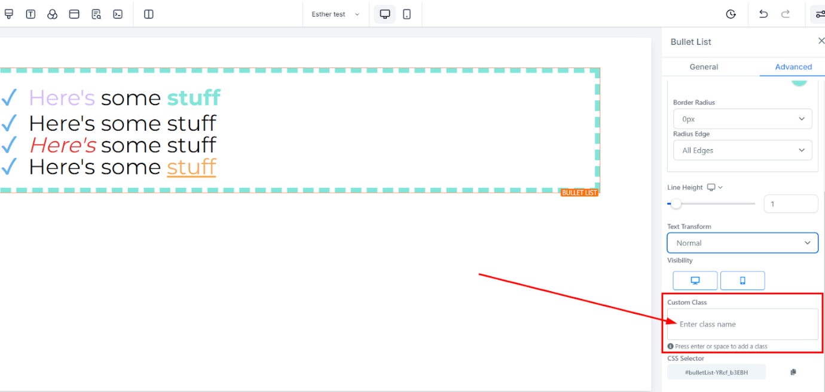Switch to desktop preview mode
The image size is (825, 392).
tap(385, 14)
